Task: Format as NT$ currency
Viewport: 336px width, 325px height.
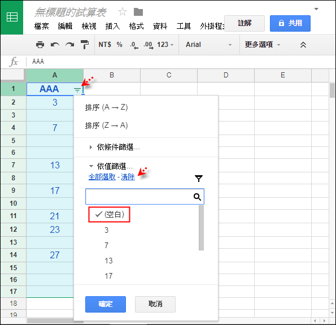Action: 105,45
